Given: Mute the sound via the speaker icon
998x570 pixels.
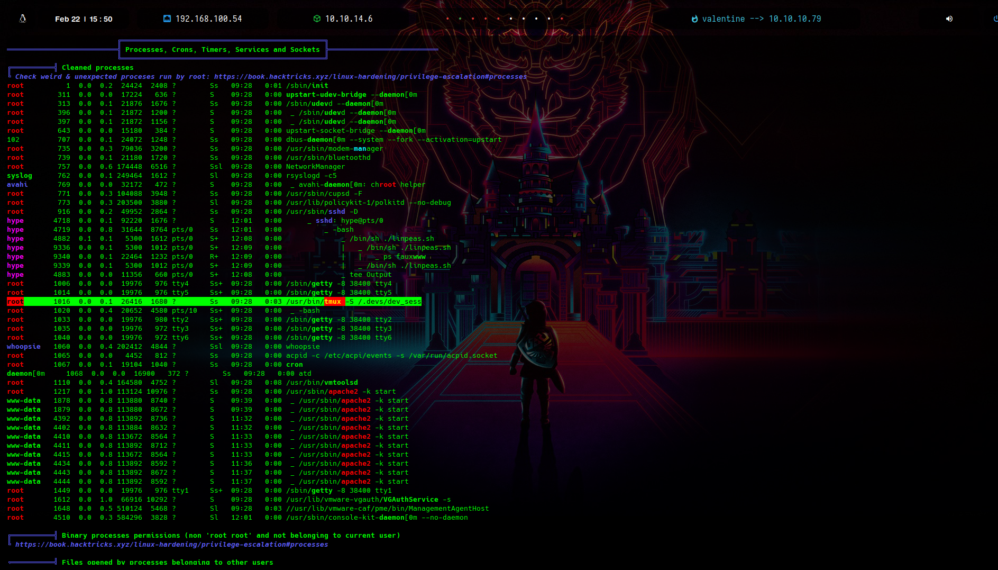Looking at the screenshot, I should tap(949, 19).
